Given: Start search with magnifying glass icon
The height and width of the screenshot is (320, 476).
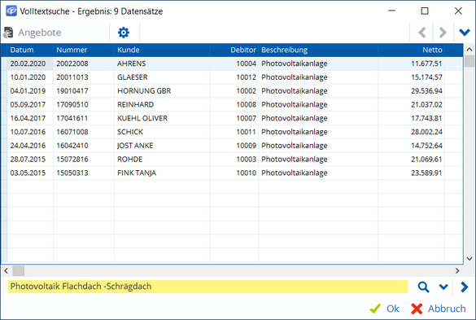Looking at the screenshot, I should click(x=423, y=287).
